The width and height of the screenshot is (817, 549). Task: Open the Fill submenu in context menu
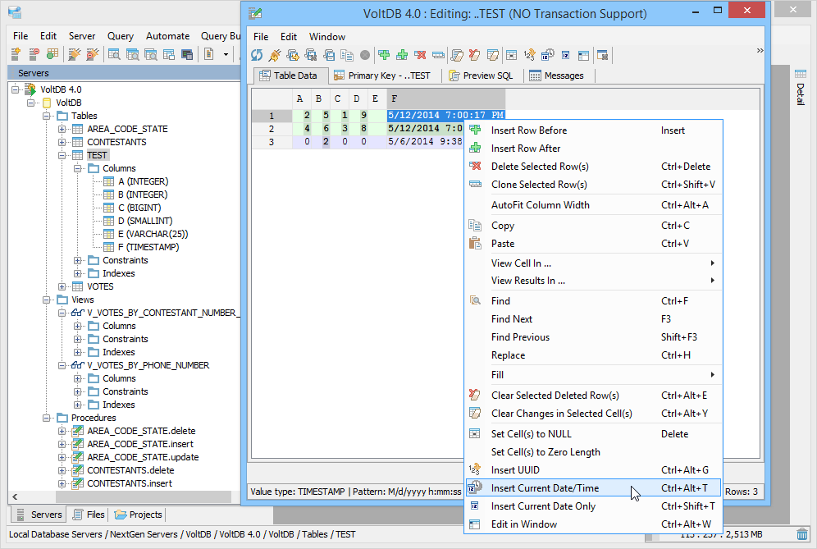(x=593, y=375)
